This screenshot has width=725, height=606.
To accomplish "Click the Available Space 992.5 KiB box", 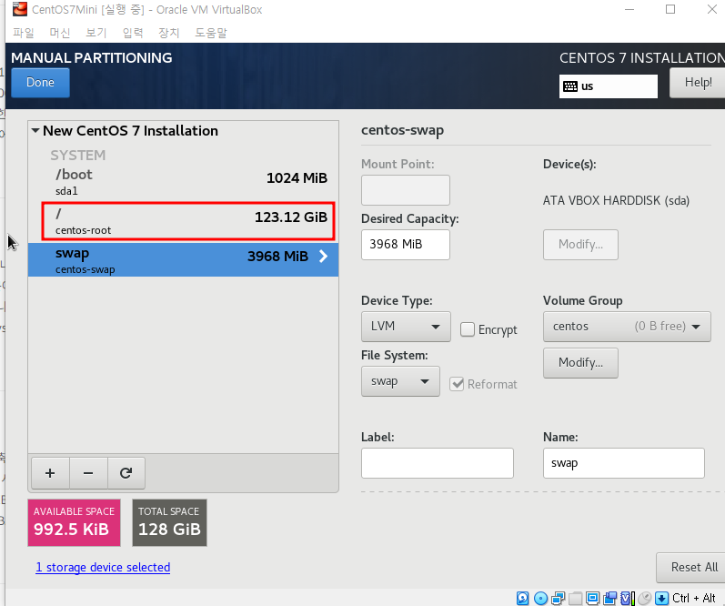I will tap(74, 522).
